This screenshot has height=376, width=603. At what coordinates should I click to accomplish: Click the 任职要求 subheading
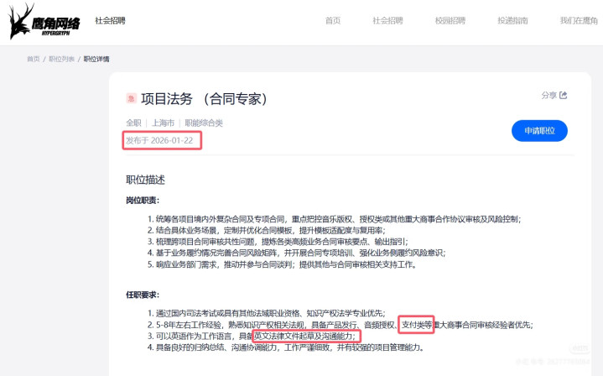pyautogui.click(x=143, y=295)
